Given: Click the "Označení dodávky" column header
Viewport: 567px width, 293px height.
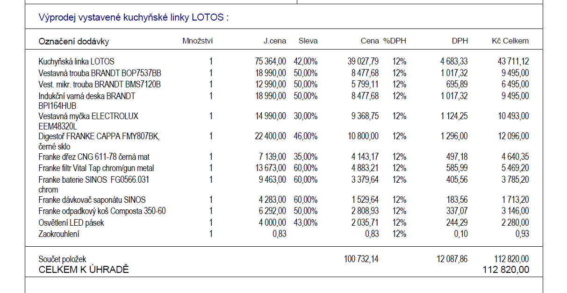Looking at the screenshot, I should [x=73, y=42].
